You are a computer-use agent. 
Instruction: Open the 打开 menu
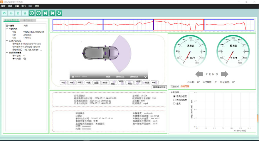[x=10, y=6]
